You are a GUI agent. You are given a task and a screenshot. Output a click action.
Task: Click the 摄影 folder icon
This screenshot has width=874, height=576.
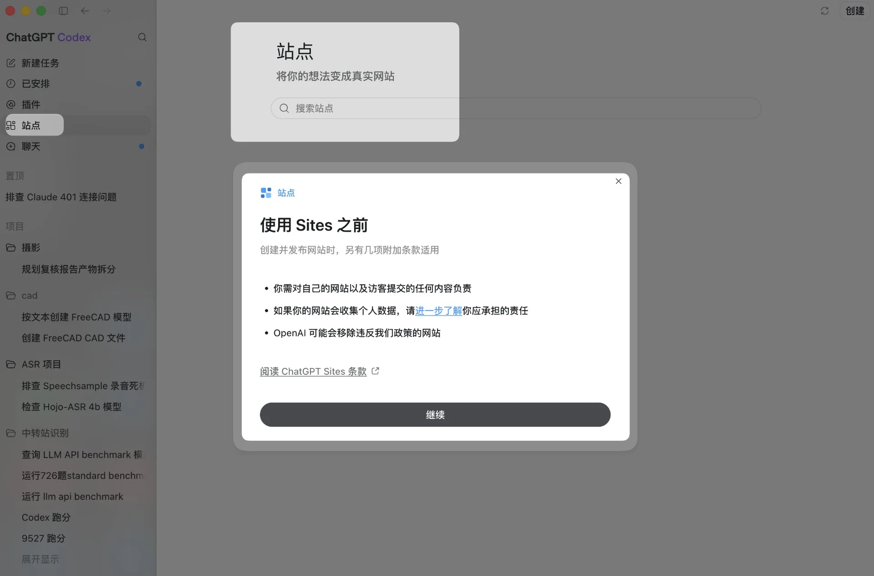(11, 247)
